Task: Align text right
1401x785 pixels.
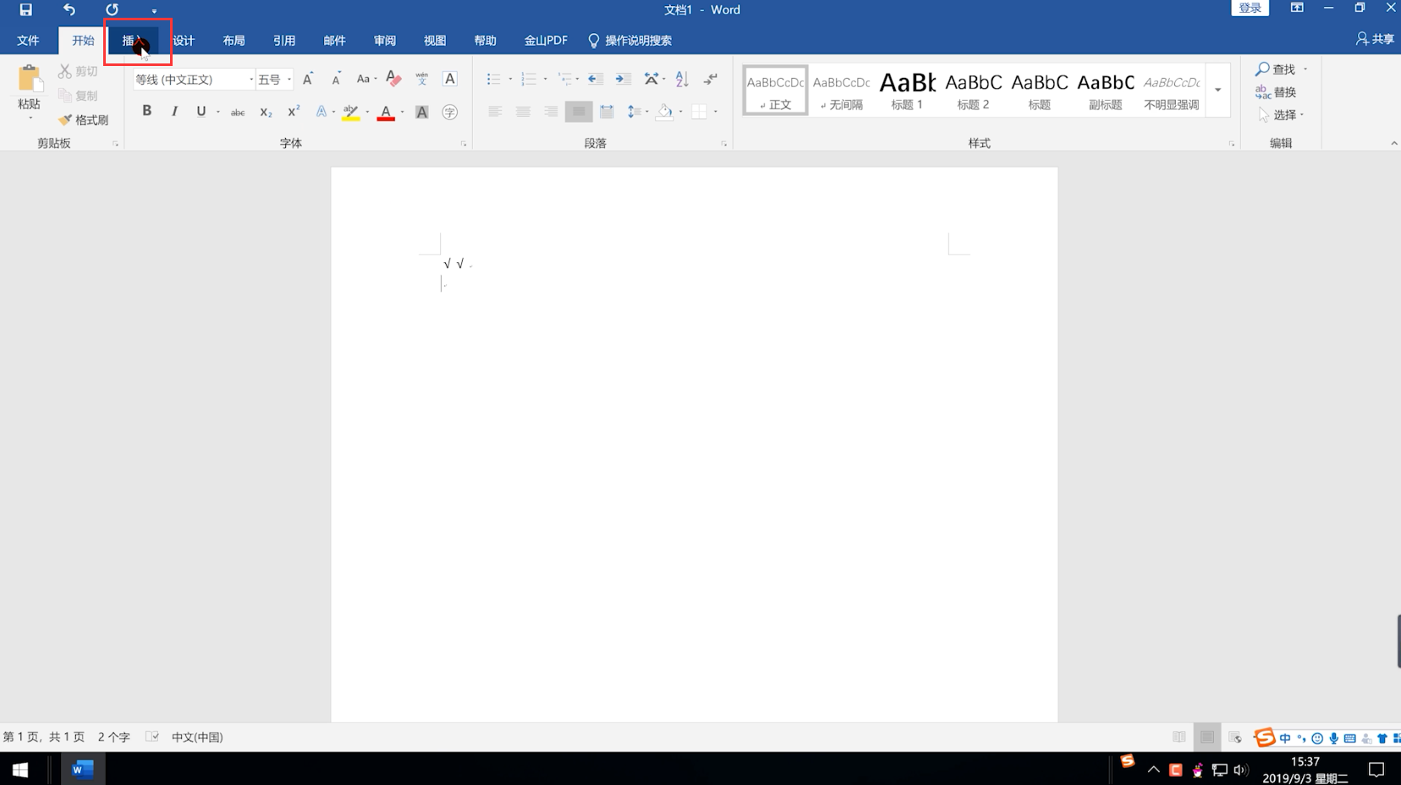Action: [x=551, y=112]
